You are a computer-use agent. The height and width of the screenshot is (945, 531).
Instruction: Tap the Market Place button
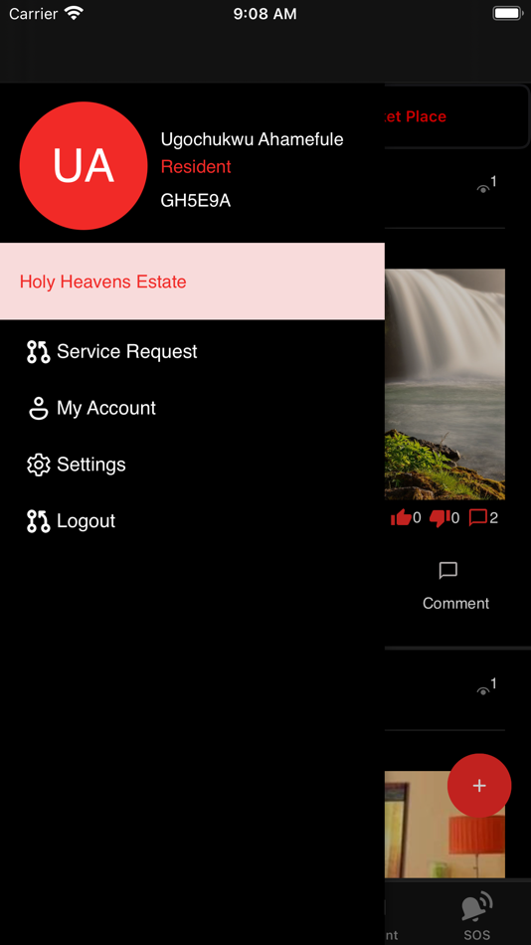[455, 116]
